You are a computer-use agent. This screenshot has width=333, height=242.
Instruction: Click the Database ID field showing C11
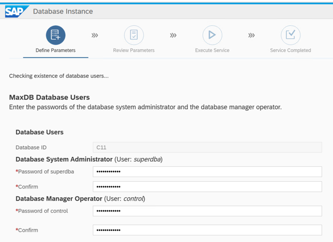click(207, 147)
